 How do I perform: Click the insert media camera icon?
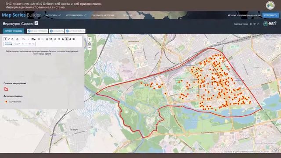pyautogui.click(x=33, y=39)
